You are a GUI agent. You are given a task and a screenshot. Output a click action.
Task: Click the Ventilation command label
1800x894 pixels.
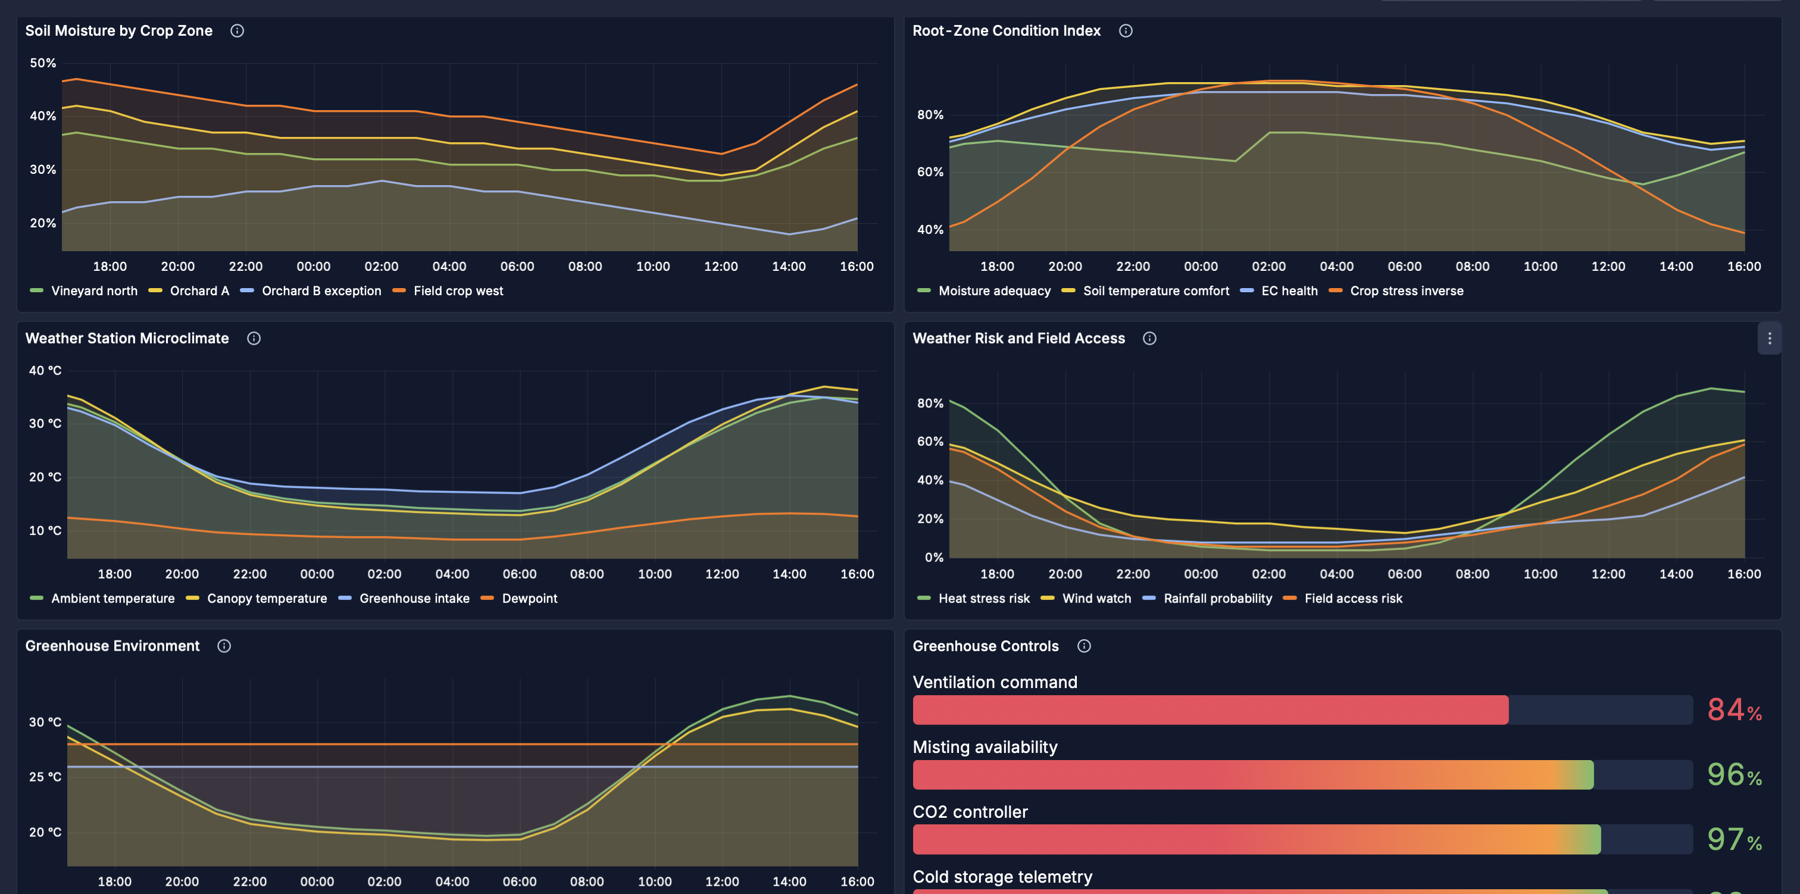click(x=995, y=682)
